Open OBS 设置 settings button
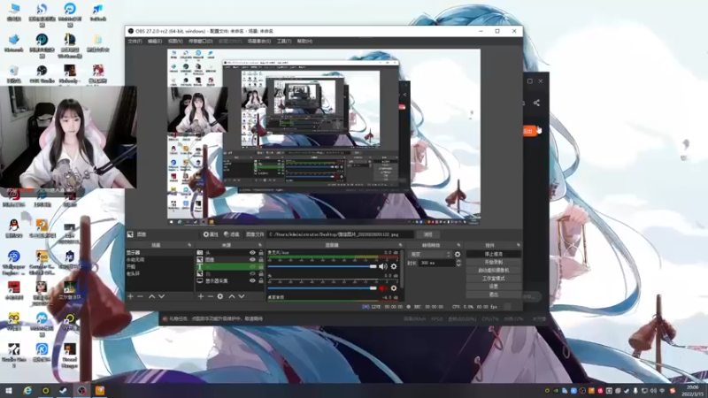Image resolution: width=708 pixels, height=398 pixels. pos(494,287)
